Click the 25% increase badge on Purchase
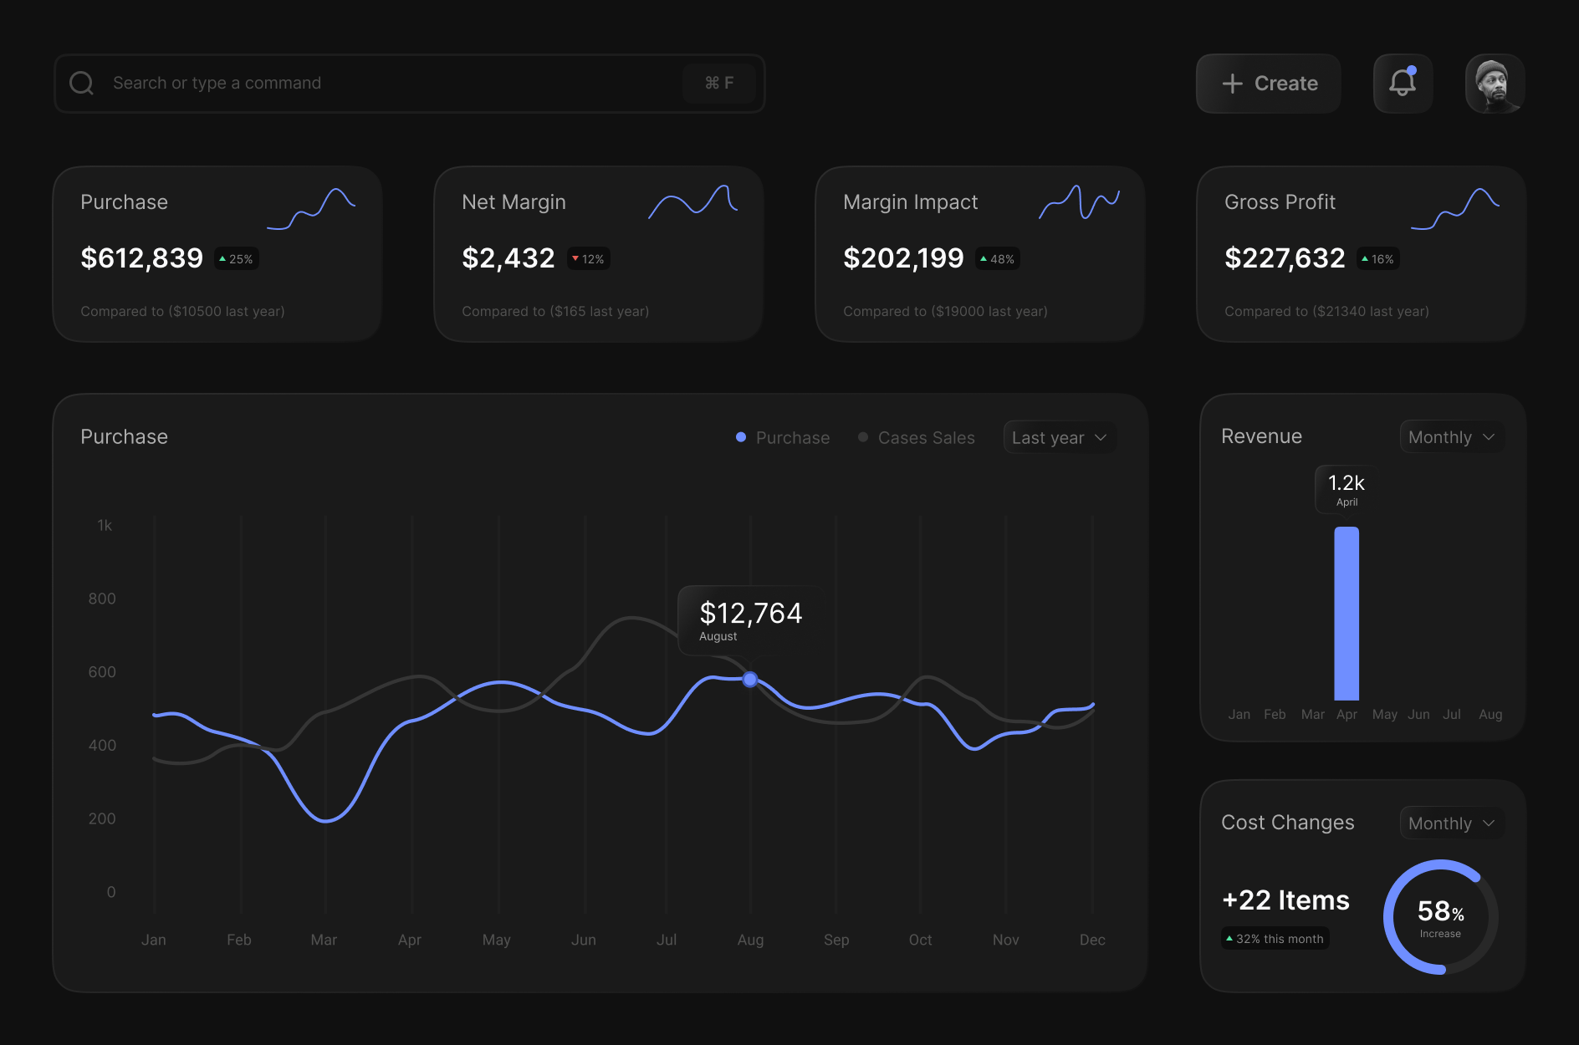The image size is (1579, 1045). coord(237,259)
